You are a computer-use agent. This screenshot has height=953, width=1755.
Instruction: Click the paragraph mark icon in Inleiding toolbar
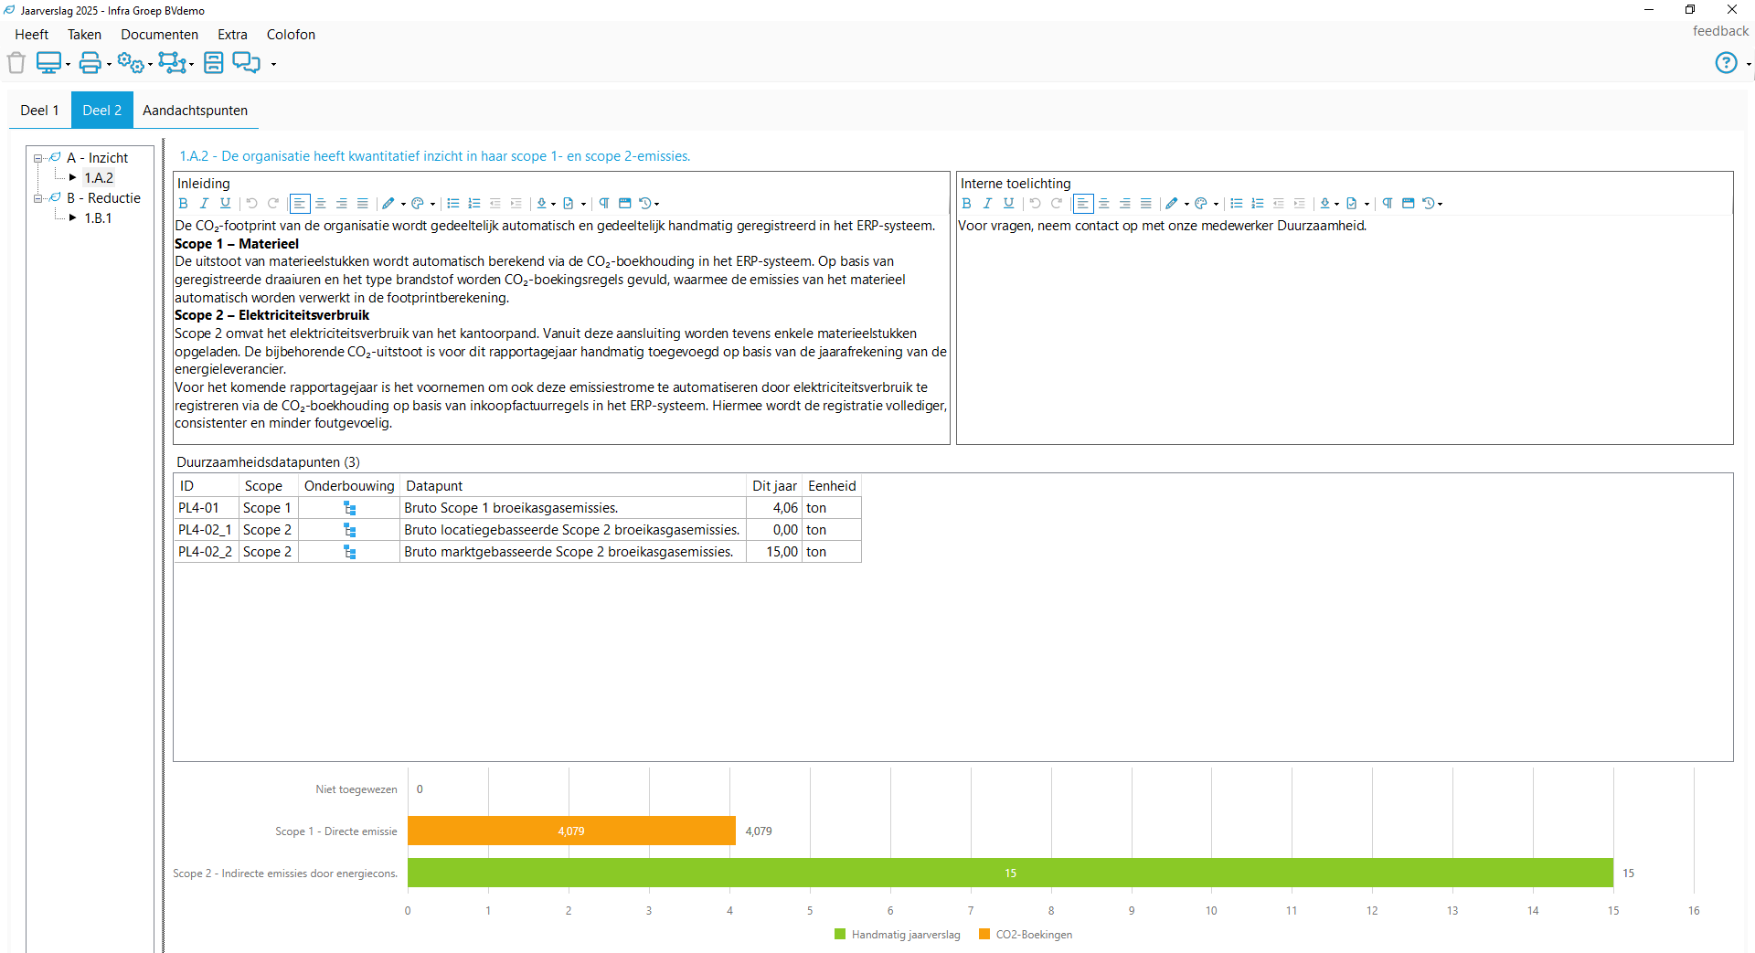point(604,204)
